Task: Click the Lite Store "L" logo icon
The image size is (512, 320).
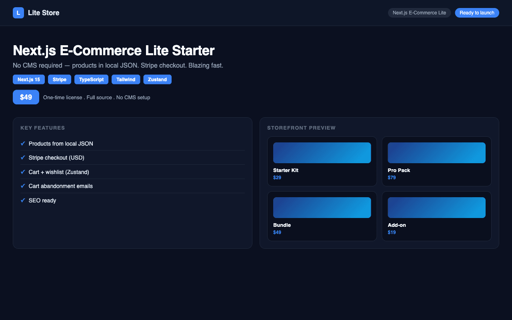Action: tap(18, 13)
